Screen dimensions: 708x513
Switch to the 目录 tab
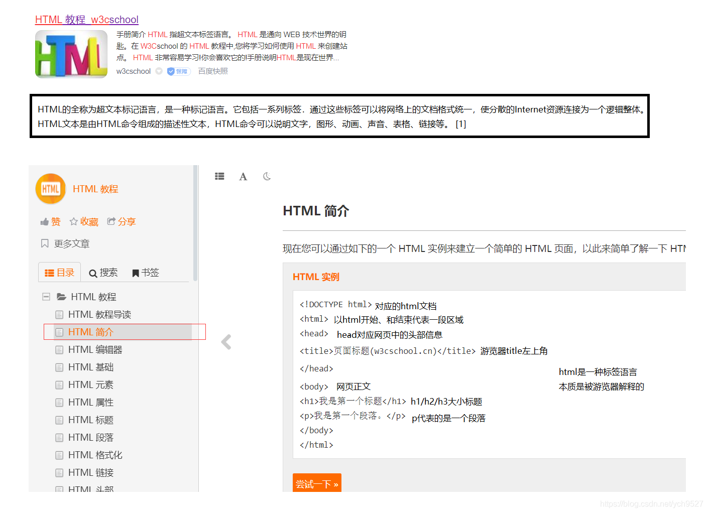(x=59, y=273)
